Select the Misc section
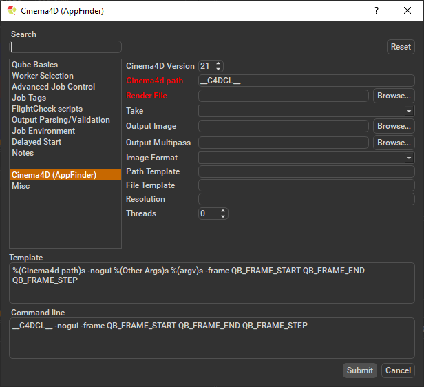The height and width of the screenshot is (387, 424). [x=21, y=186]
